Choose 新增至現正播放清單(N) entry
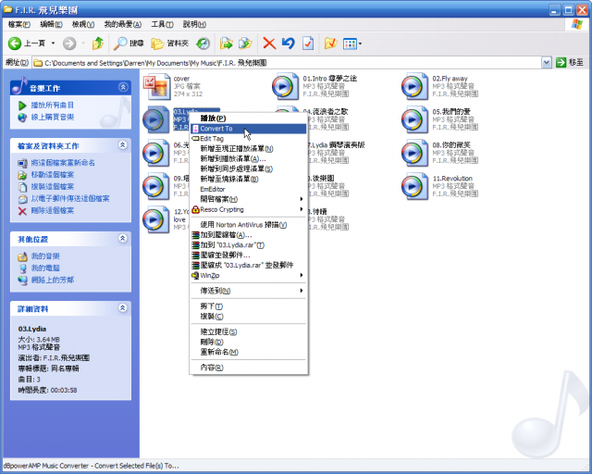This screenshot has height=474, width=592. tap(249, 149)
